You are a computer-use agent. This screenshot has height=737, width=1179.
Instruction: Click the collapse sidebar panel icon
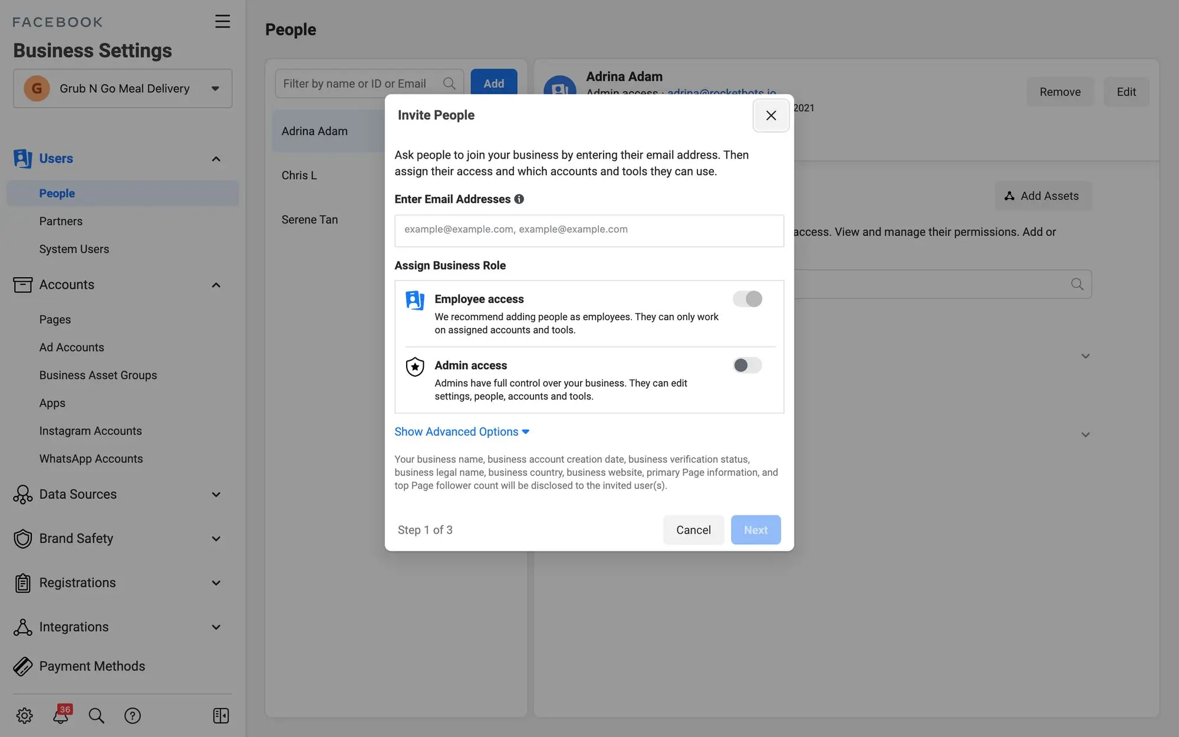220,716
